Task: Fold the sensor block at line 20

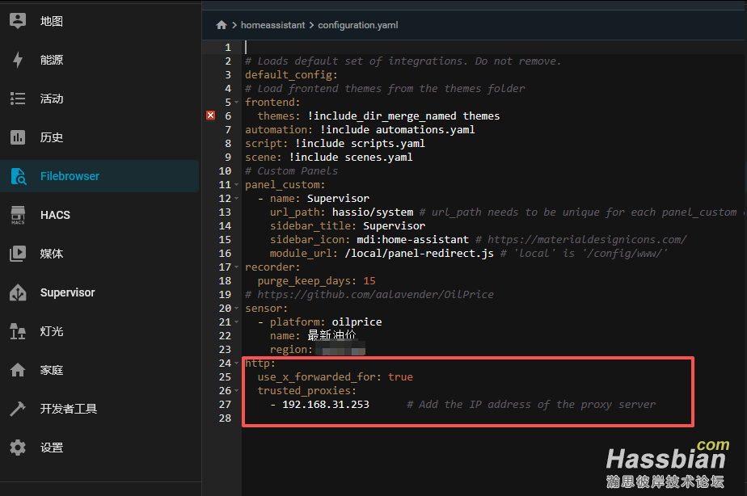Action: [235, 309]
